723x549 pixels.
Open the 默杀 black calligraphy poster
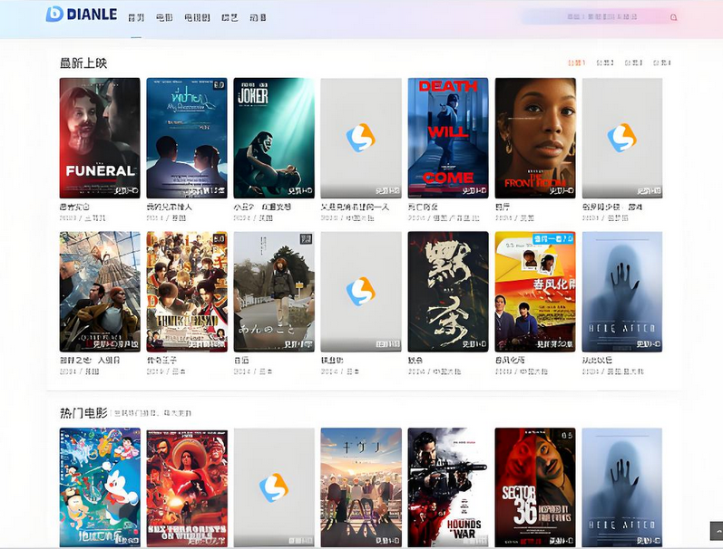(x=448, y=291)
